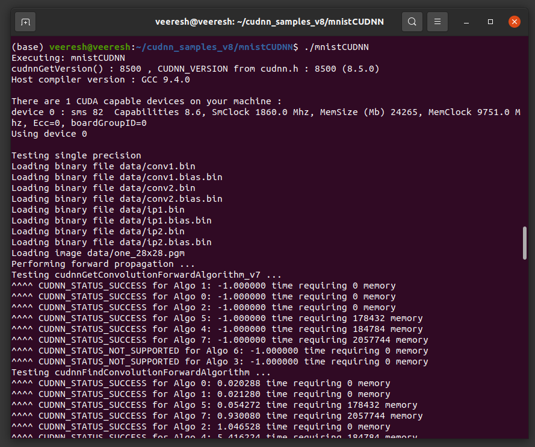Click 'Loading binary file data/ip2.bin' line
The image size is (535, 447).
[x=98, y=231]
